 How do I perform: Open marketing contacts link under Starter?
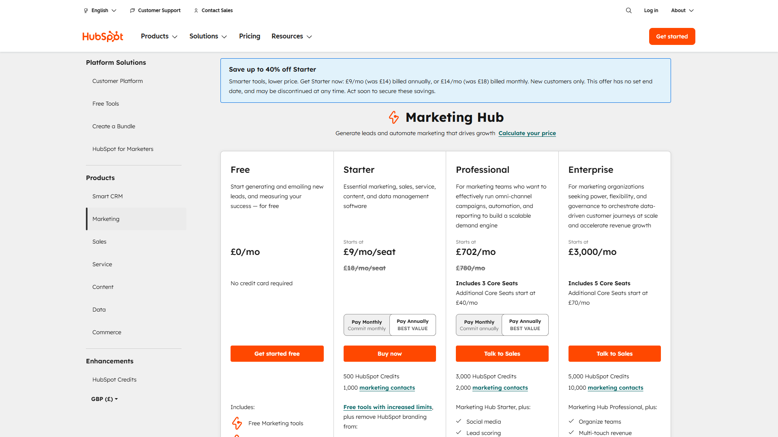click(387, 388)
